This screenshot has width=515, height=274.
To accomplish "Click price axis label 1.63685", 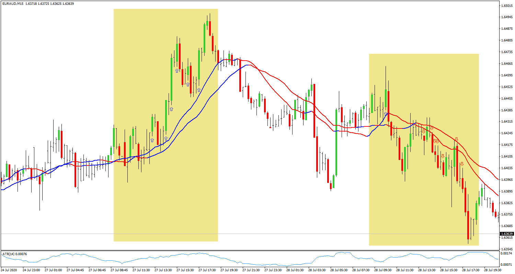I will click(506, 226).
